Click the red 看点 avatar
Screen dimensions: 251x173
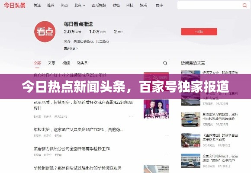[x=45, y=32]
